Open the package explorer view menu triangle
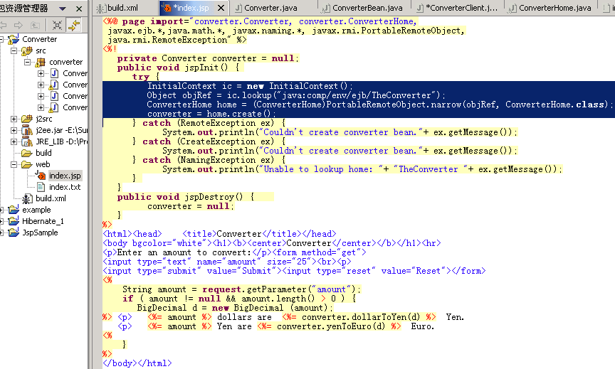This screenshot has width=615, height=369. [63, 9]
